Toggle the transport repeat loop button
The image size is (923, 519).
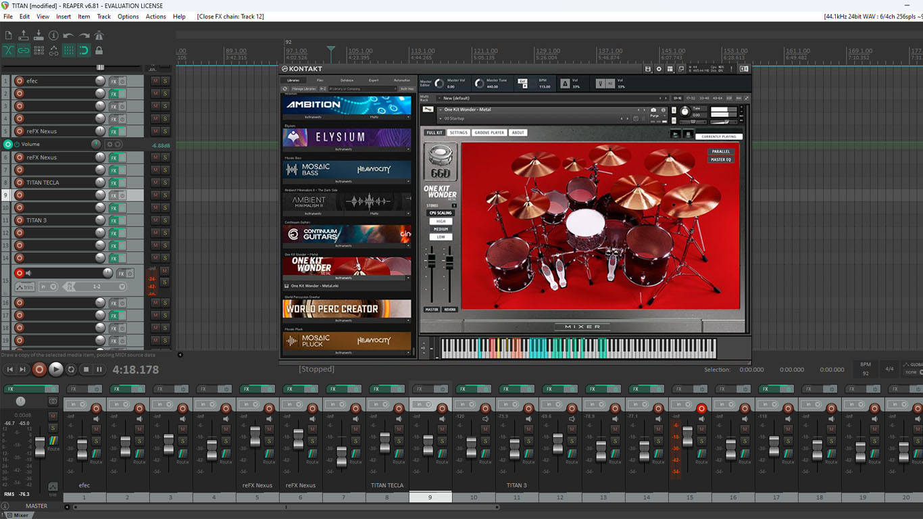(x=71, y=370)
